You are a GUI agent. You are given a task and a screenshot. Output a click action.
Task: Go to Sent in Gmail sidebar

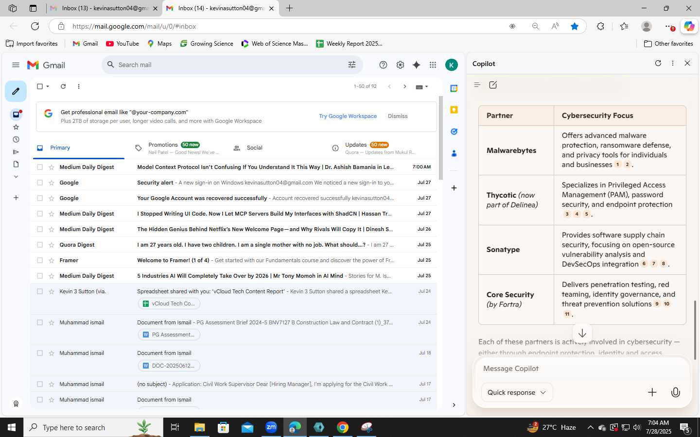click(x=16, y=152)
